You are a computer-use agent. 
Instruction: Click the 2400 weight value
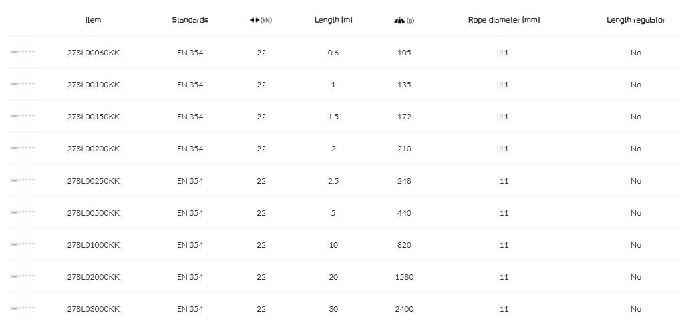click(404, 309)
